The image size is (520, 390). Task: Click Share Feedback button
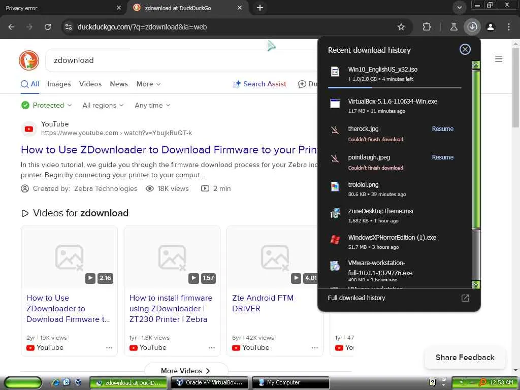click(x=465, y=357)
